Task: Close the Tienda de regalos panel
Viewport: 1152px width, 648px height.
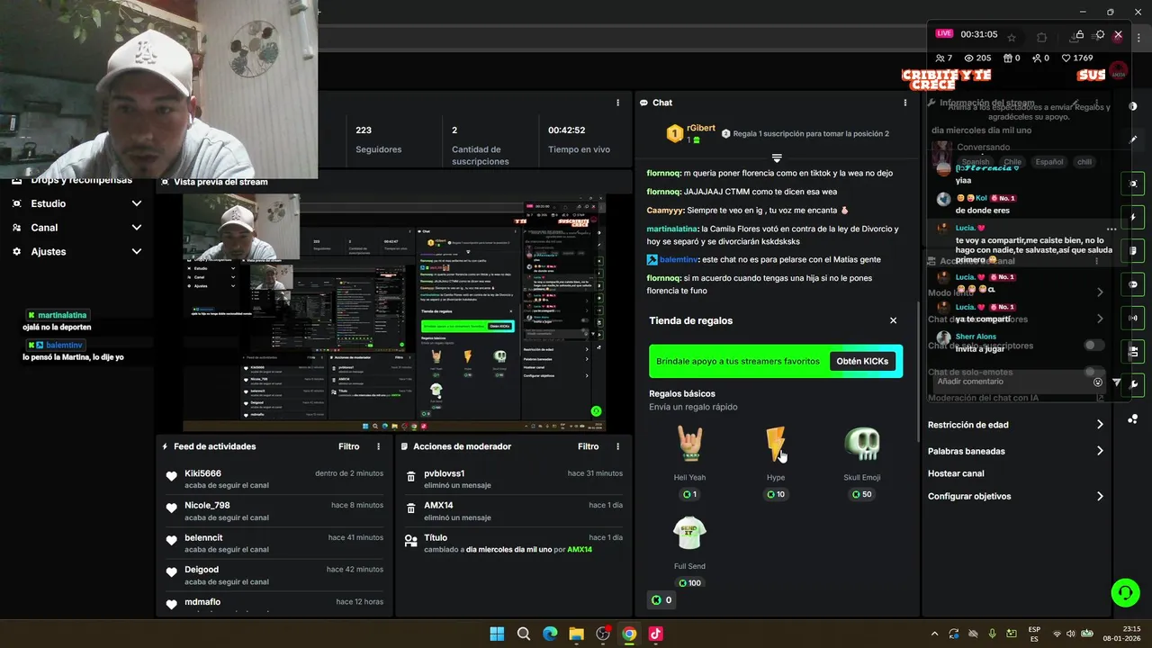Action: [x=893, y=320]
